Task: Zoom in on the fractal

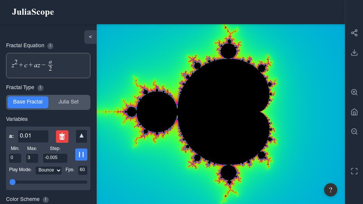Action: 354,92
